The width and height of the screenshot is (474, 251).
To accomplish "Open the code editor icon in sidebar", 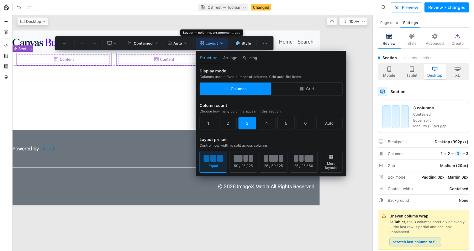I will [x=6, y=45].
